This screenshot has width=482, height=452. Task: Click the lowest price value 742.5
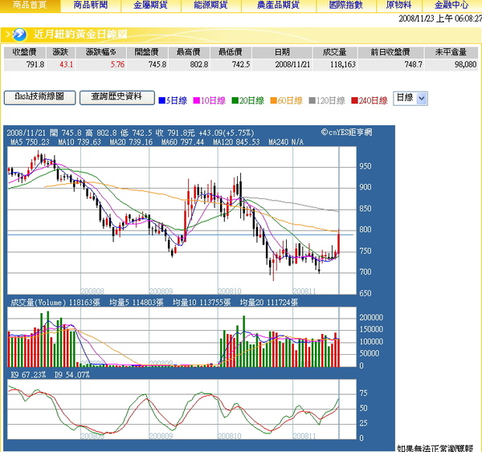[x=241, y=64]
